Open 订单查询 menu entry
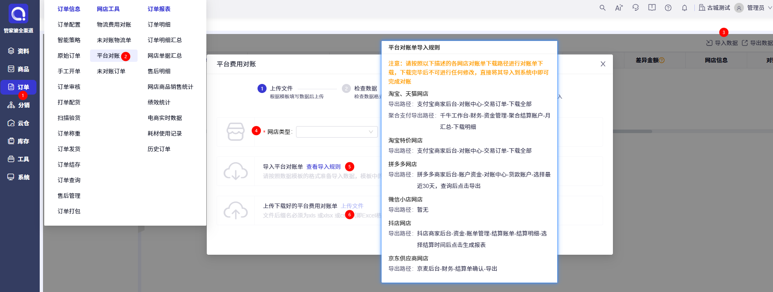Image resolution: width=773 pixels, height=292 pixels. (69, 180)
